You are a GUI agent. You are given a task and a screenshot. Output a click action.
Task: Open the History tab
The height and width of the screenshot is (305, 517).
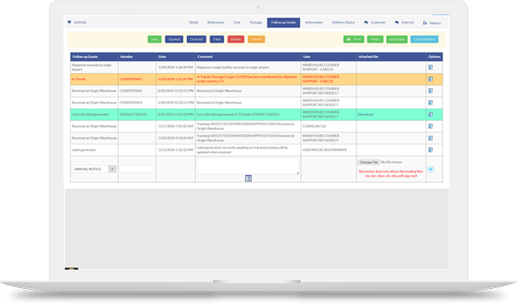[432, 22]
